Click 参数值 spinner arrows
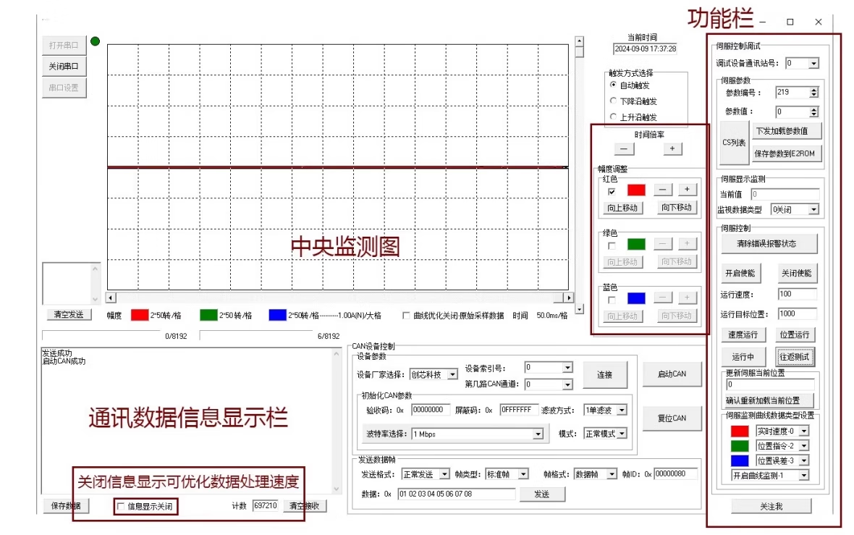 (x=813, y=112)
